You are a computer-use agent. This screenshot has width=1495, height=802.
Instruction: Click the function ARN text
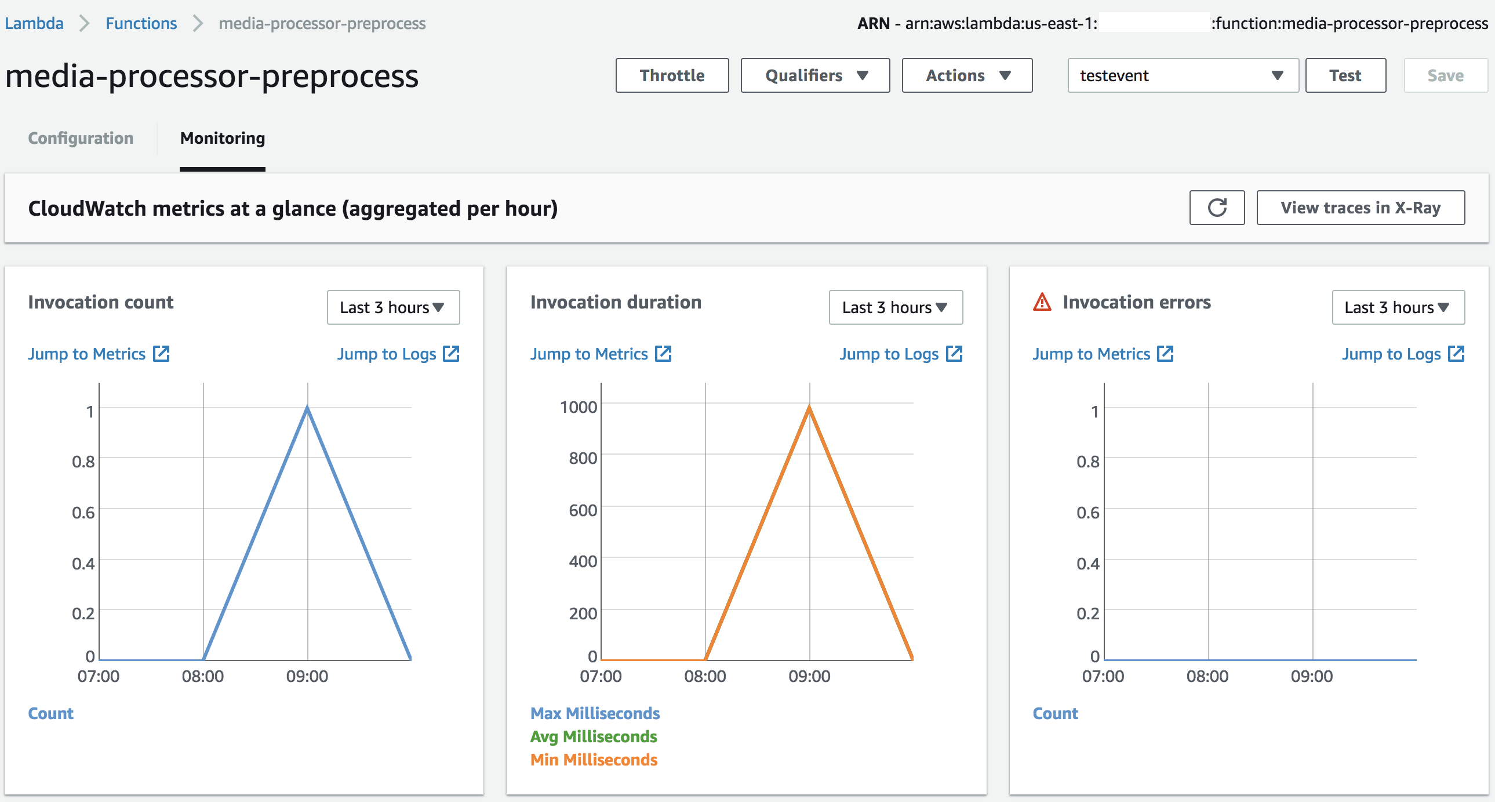[x=1172, y=23]
